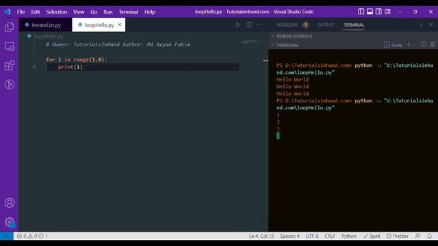Run the Python file with play button
438x246 pixels.
(238, 25)
